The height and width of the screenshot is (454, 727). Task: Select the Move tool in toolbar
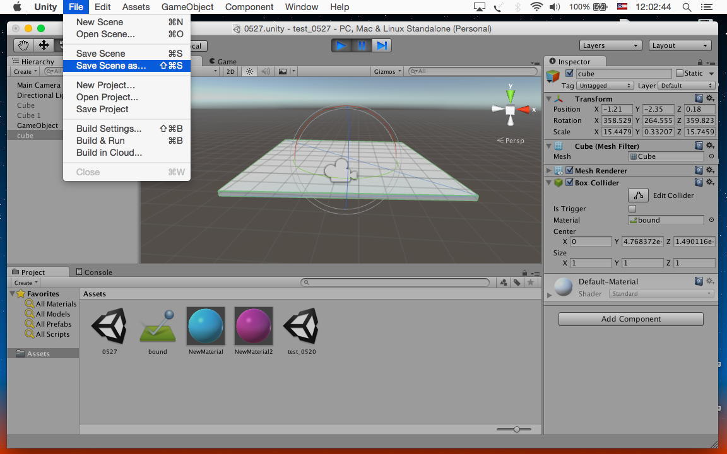point(44,45)
